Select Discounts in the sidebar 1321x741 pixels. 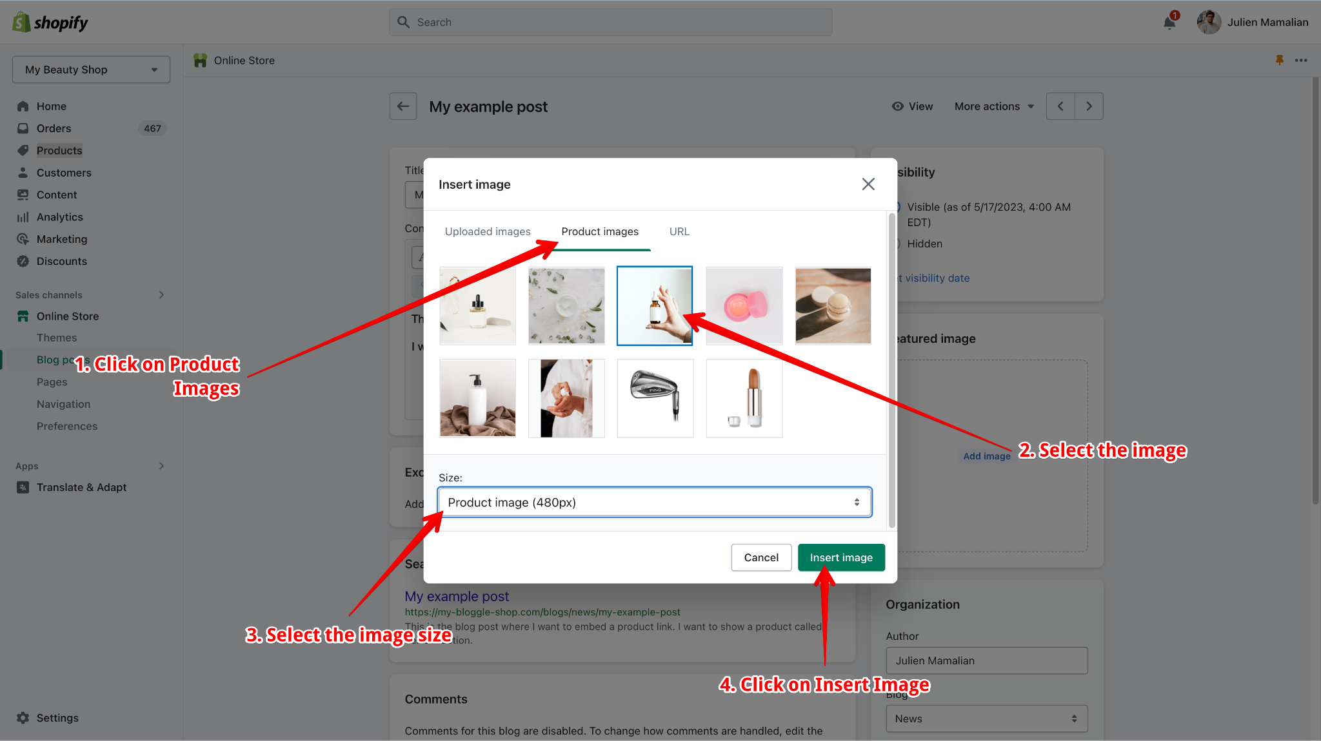(x=61, y=261)
